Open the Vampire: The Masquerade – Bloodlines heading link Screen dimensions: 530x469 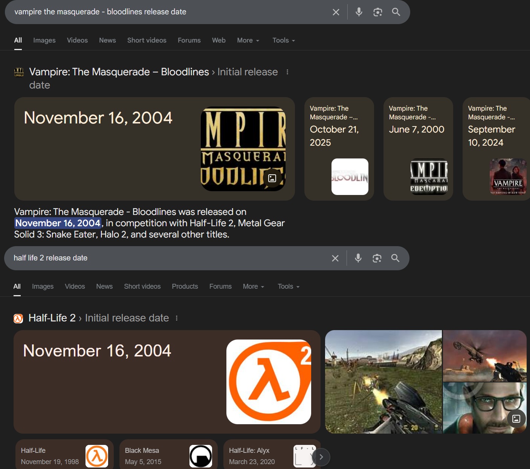[119, 72]
